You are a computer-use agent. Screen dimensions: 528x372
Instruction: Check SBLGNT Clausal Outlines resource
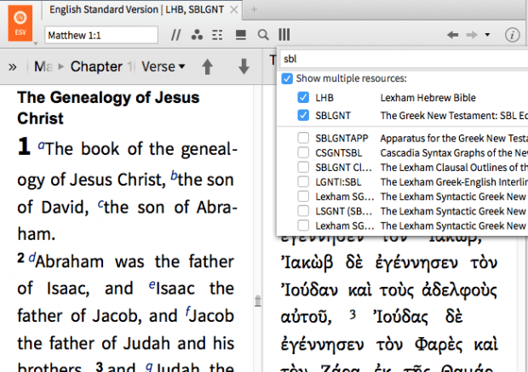pyautogui.click(x=303, y=167)
